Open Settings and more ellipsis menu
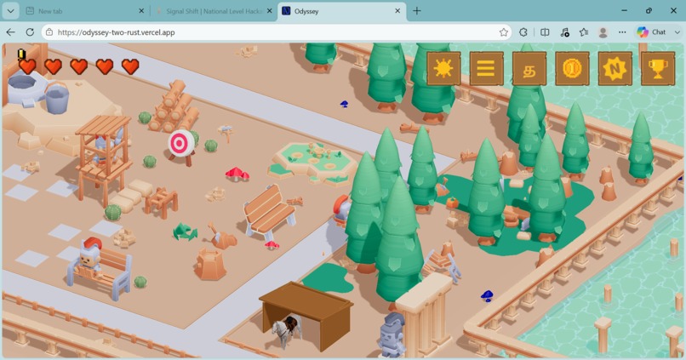 tap(622, 32)
